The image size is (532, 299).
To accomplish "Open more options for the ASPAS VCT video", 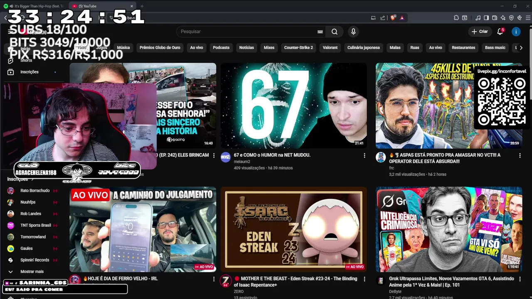I will tap(520, 155).
